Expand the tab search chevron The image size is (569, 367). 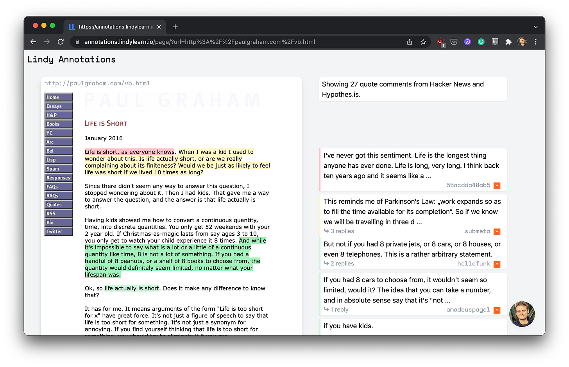536,27
